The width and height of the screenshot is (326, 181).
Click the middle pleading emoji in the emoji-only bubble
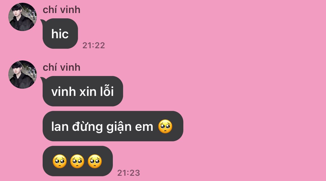point(77,161)
